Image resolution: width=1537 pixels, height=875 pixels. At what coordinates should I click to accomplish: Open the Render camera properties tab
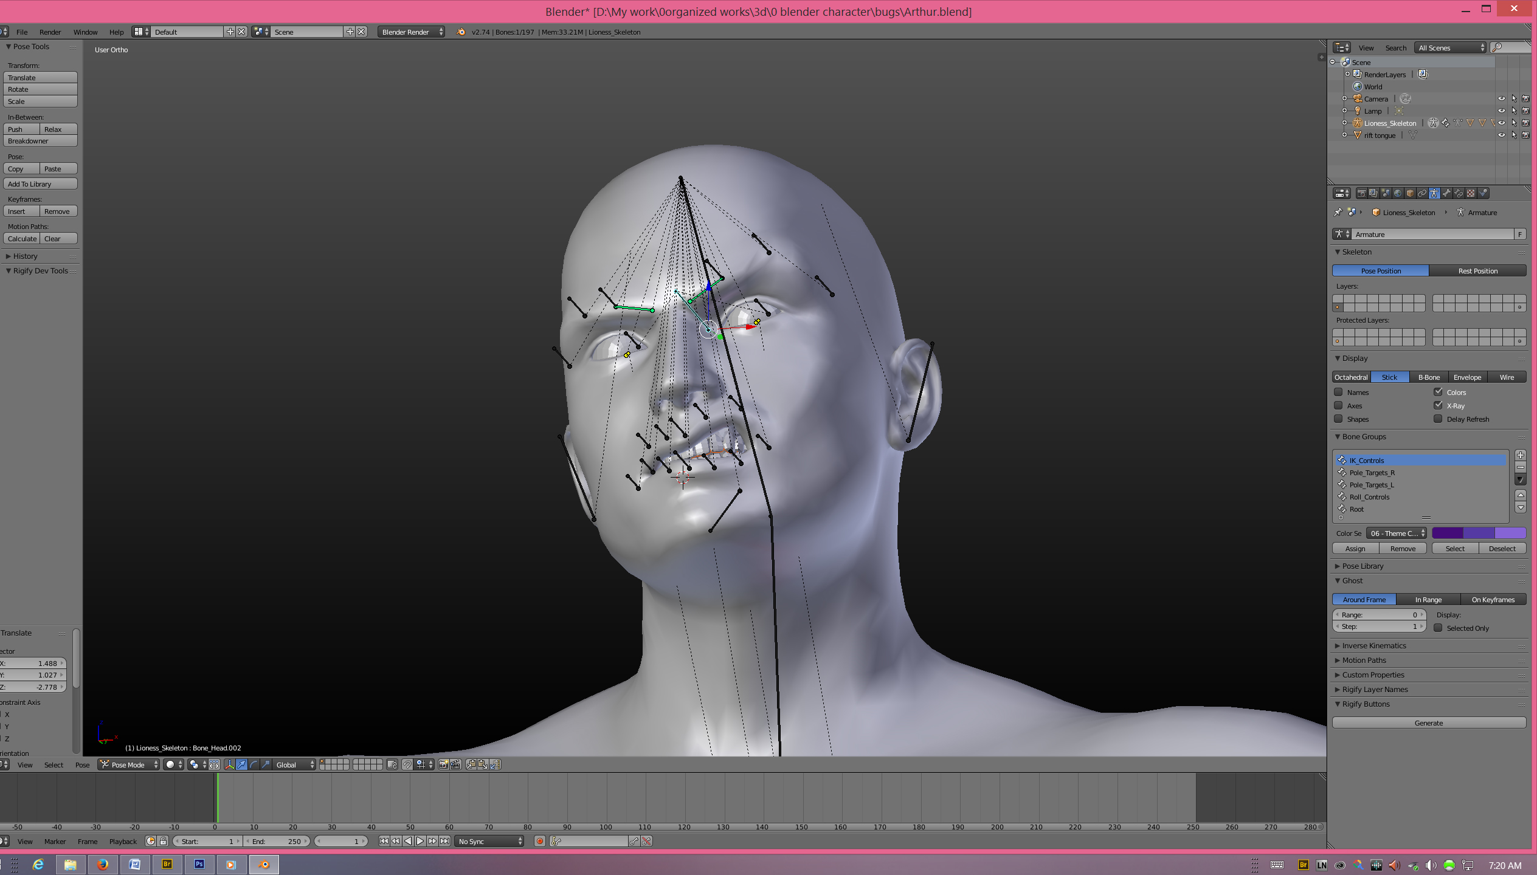1362,193
